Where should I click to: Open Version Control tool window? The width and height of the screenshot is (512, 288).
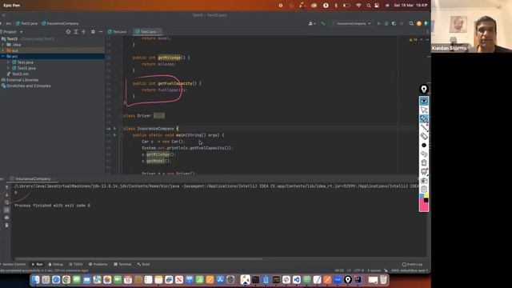(13, 264)
